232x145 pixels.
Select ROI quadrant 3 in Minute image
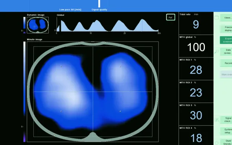tap(63, 114)
